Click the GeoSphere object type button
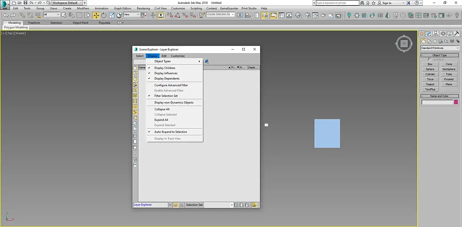Screen dimensions: 462x227 449,69
